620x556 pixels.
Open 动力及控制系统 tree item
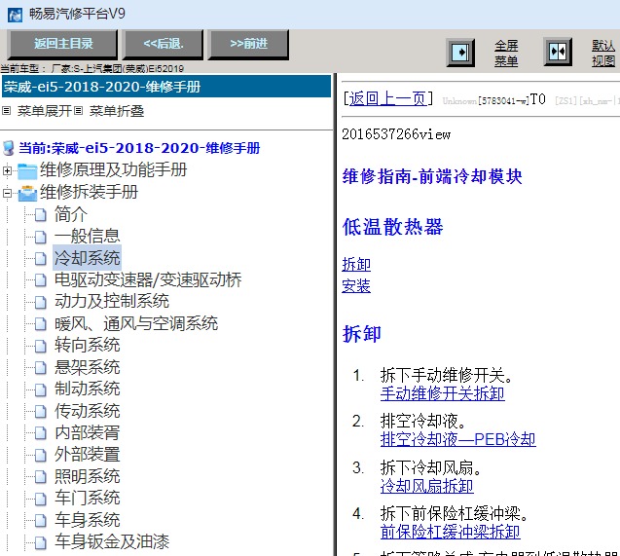tap(112, 302)
